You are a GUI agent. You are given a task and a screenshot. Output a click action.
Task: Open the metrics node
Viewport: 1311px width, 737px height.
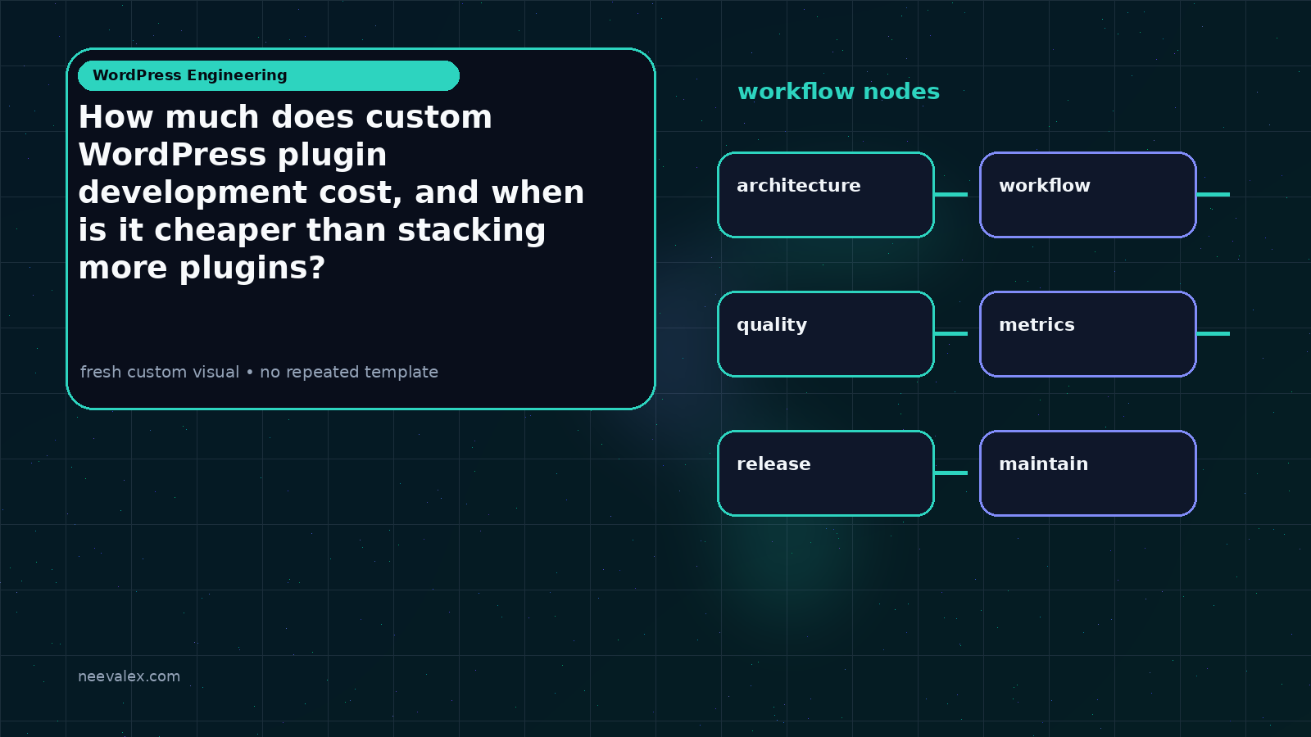(x=1088, y=334)
